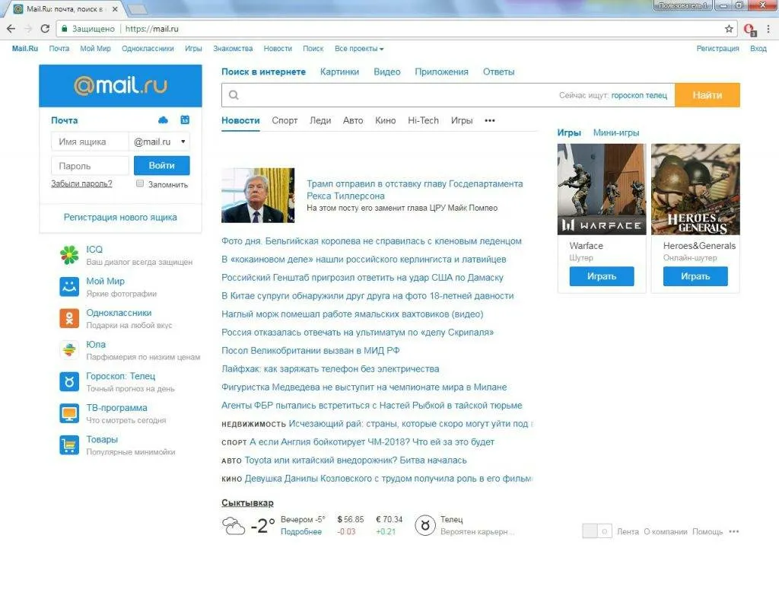
Task: Click the red browser extension icon
Action: click(749, 30)
